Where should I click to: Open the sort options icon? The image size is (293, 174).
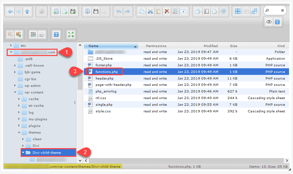pos(42,34)
